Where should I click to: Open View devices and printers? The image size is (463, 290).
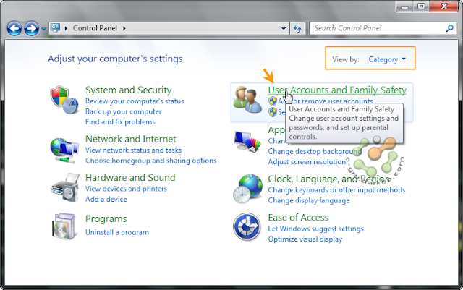coord(126,189)
